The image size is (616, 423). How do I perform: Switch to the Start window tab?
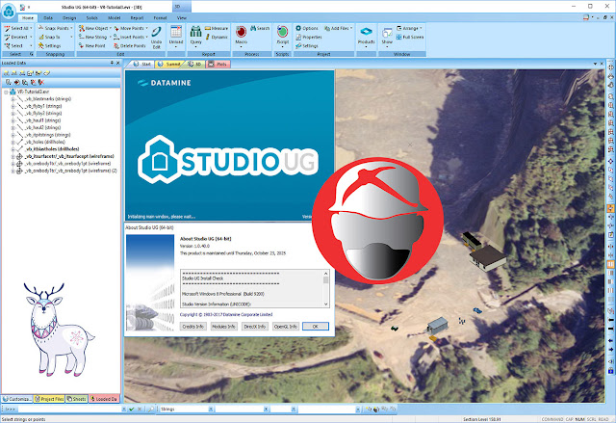(141, 64)
